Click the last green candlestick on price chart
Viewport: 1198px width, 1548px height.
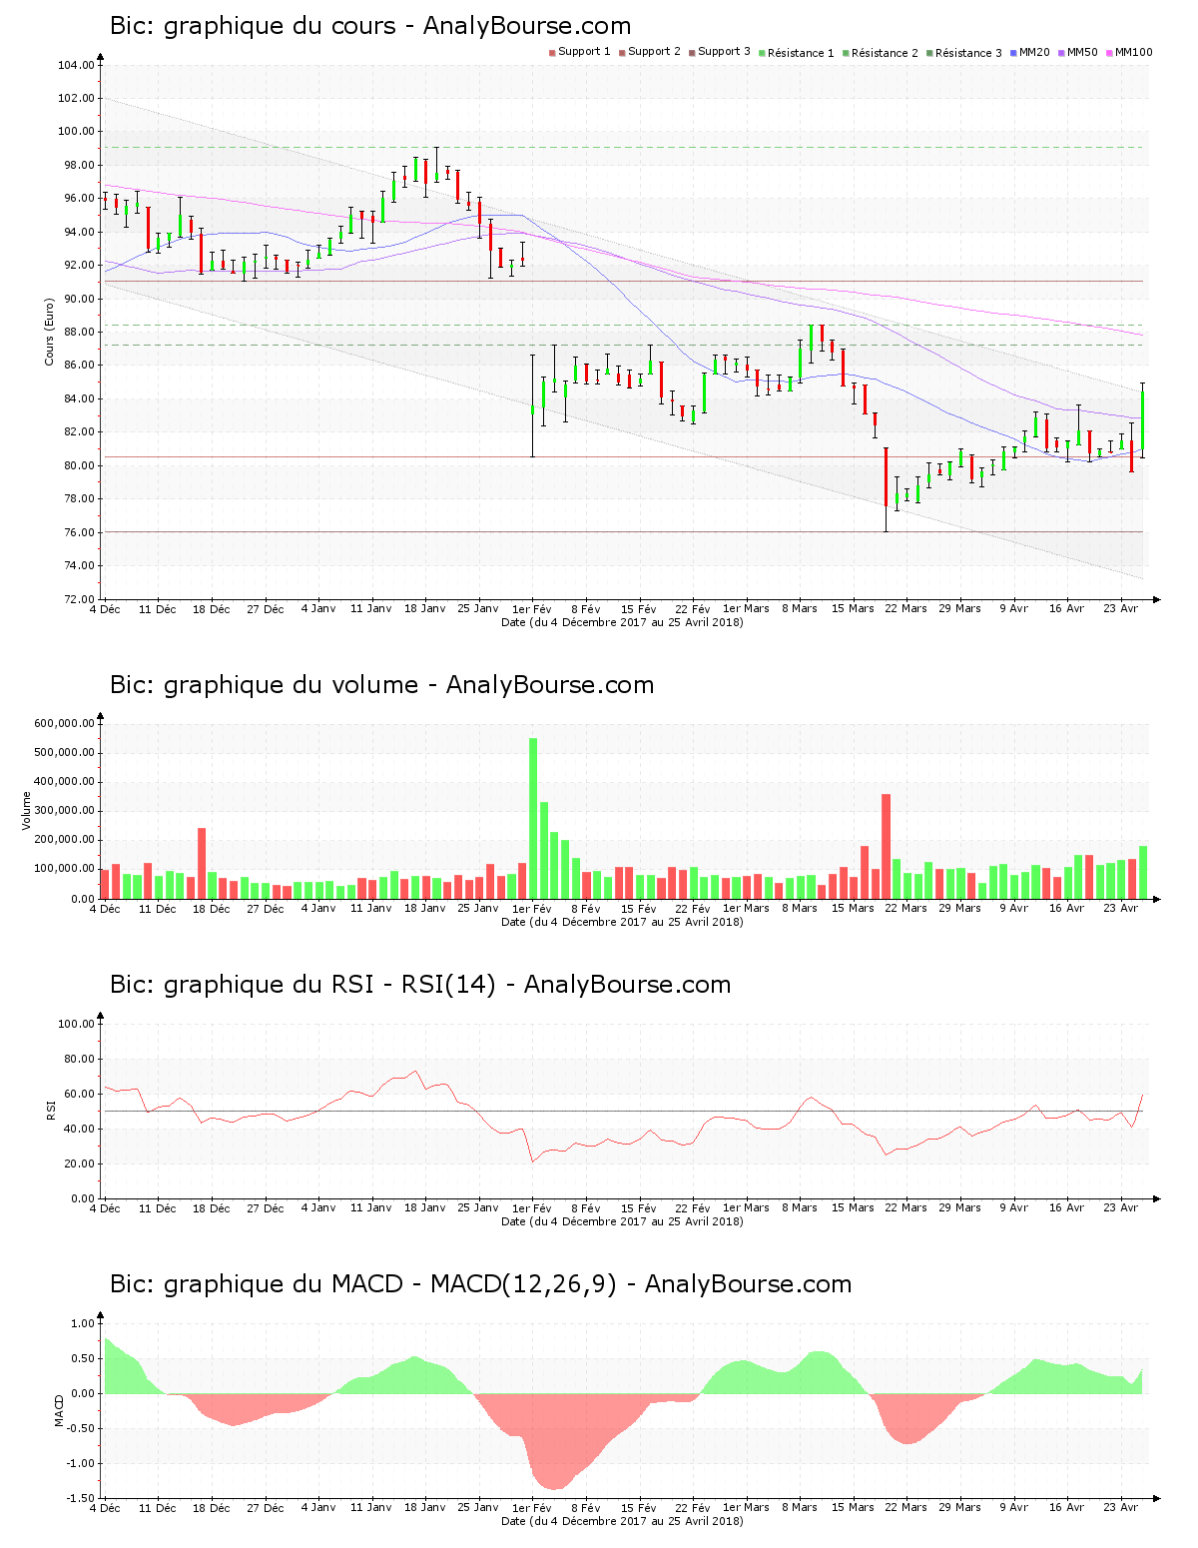click(1142, 418)
